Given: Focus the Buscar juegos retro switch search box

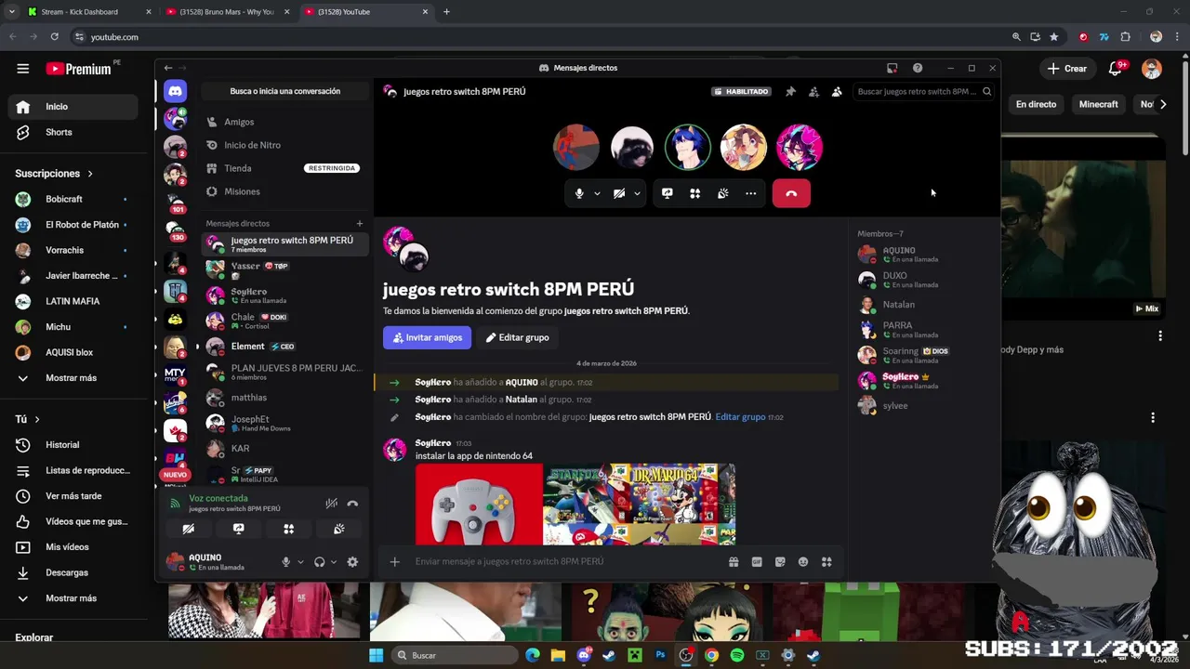Looking at the screenshot, I should (x=922, y=91).
